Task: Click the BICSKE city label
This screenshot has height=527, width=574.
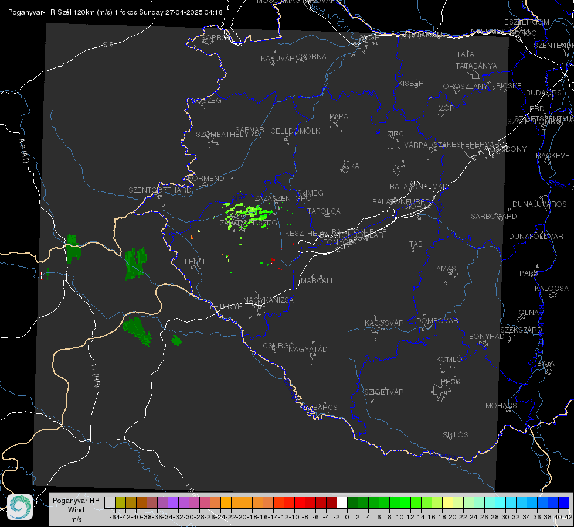Action: click(x=509, y=85)
